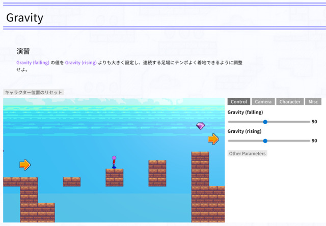Click the Gravity page heading

[x=25, y=18]
